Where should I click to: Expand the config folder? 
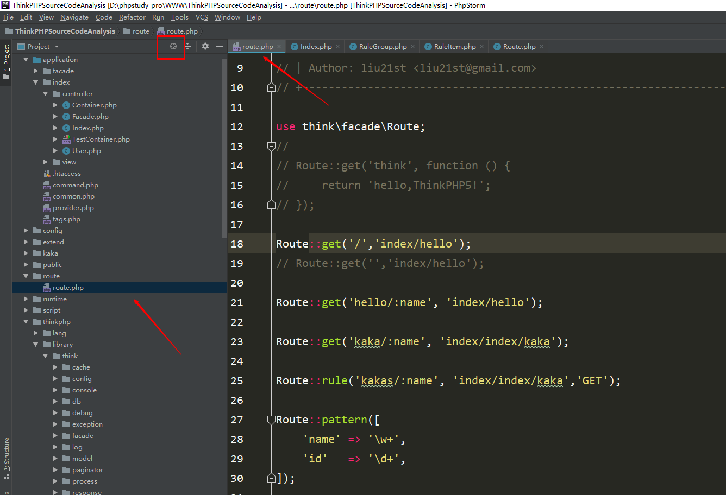tap(26, 231)
